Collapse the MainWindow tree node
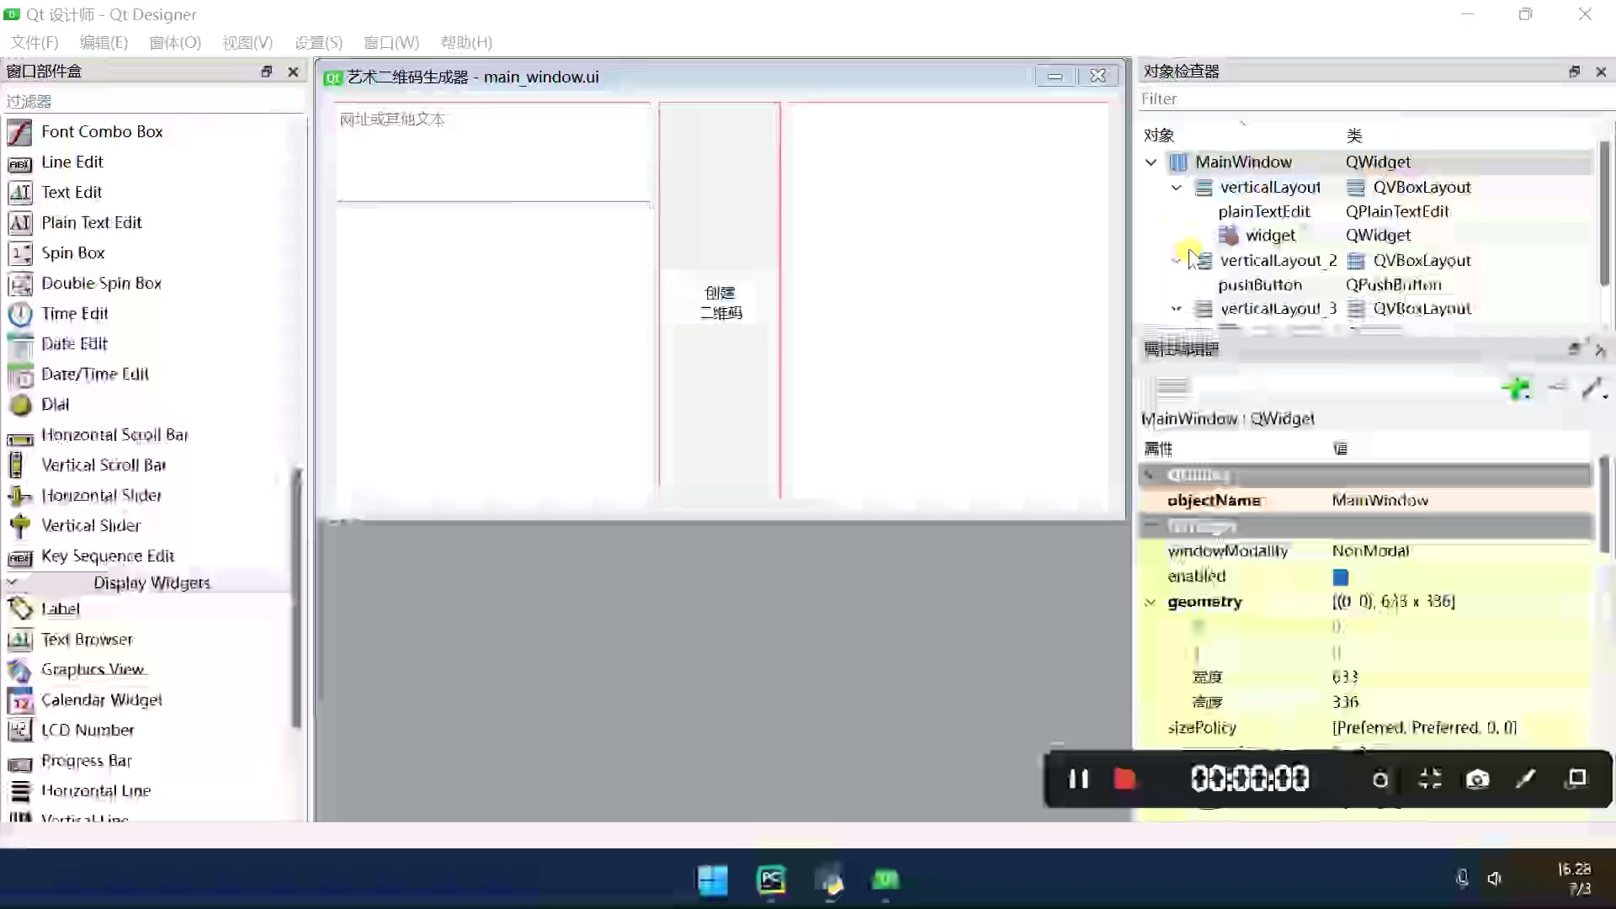This screenshot has width=1616, height=909. 1151,162
